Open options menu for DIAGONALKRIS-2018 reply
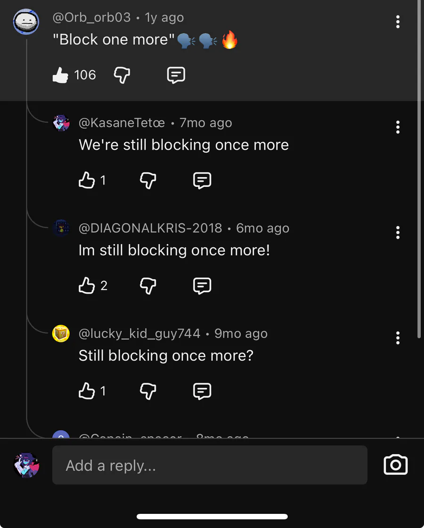Viewport: 424px width, 528px height. tap(398, 232)
